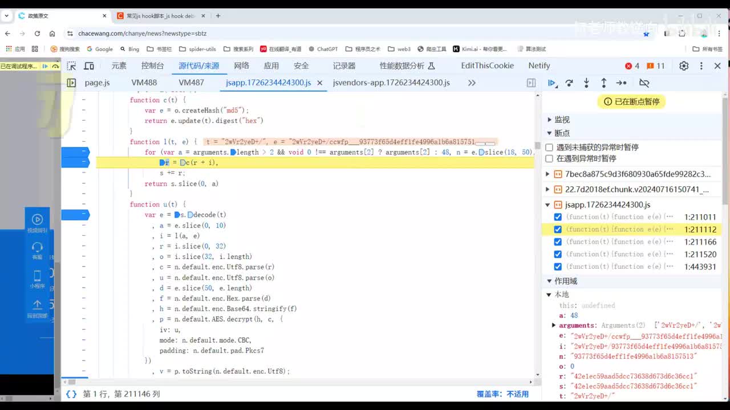Switch to 控制台 Console panel
Viewport: 730px width, 410px height.
click(153, 66)
